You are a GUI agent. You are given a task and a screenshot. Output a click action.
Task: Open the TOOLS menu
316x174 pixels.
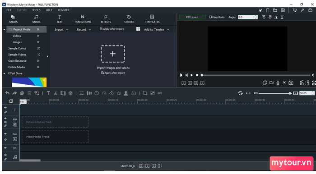pyautogui.click(x=36, y=10)
